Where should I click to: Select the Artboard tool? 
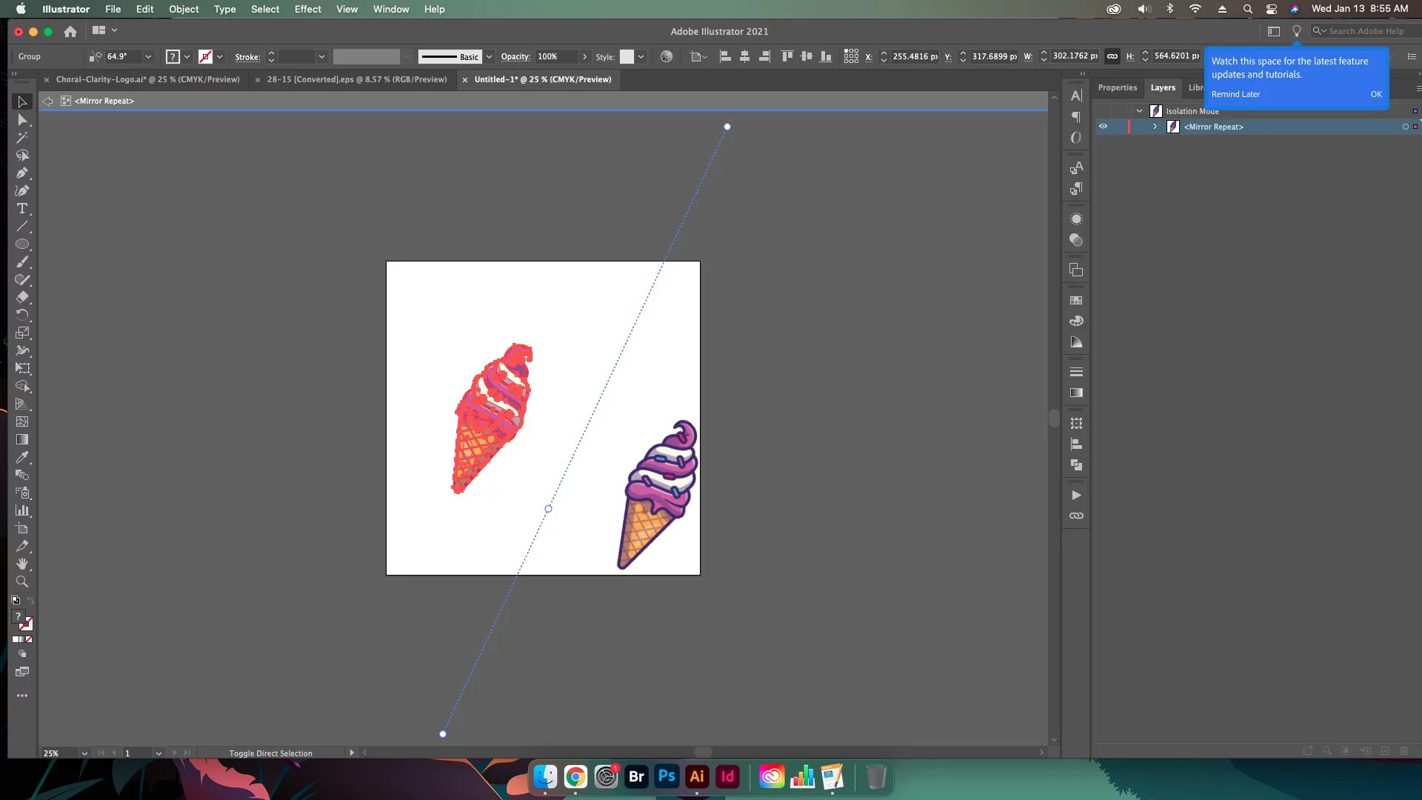click(x=21, y=529)
